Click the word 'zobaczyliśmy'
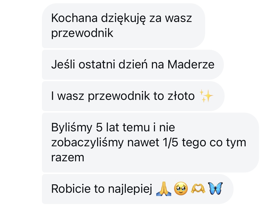Image resolution: width=276 pixels, height=205 pixels. (88, 143)
